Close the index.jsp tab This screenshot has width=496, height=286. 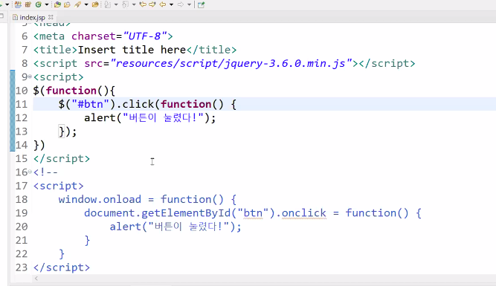point(51,17)
